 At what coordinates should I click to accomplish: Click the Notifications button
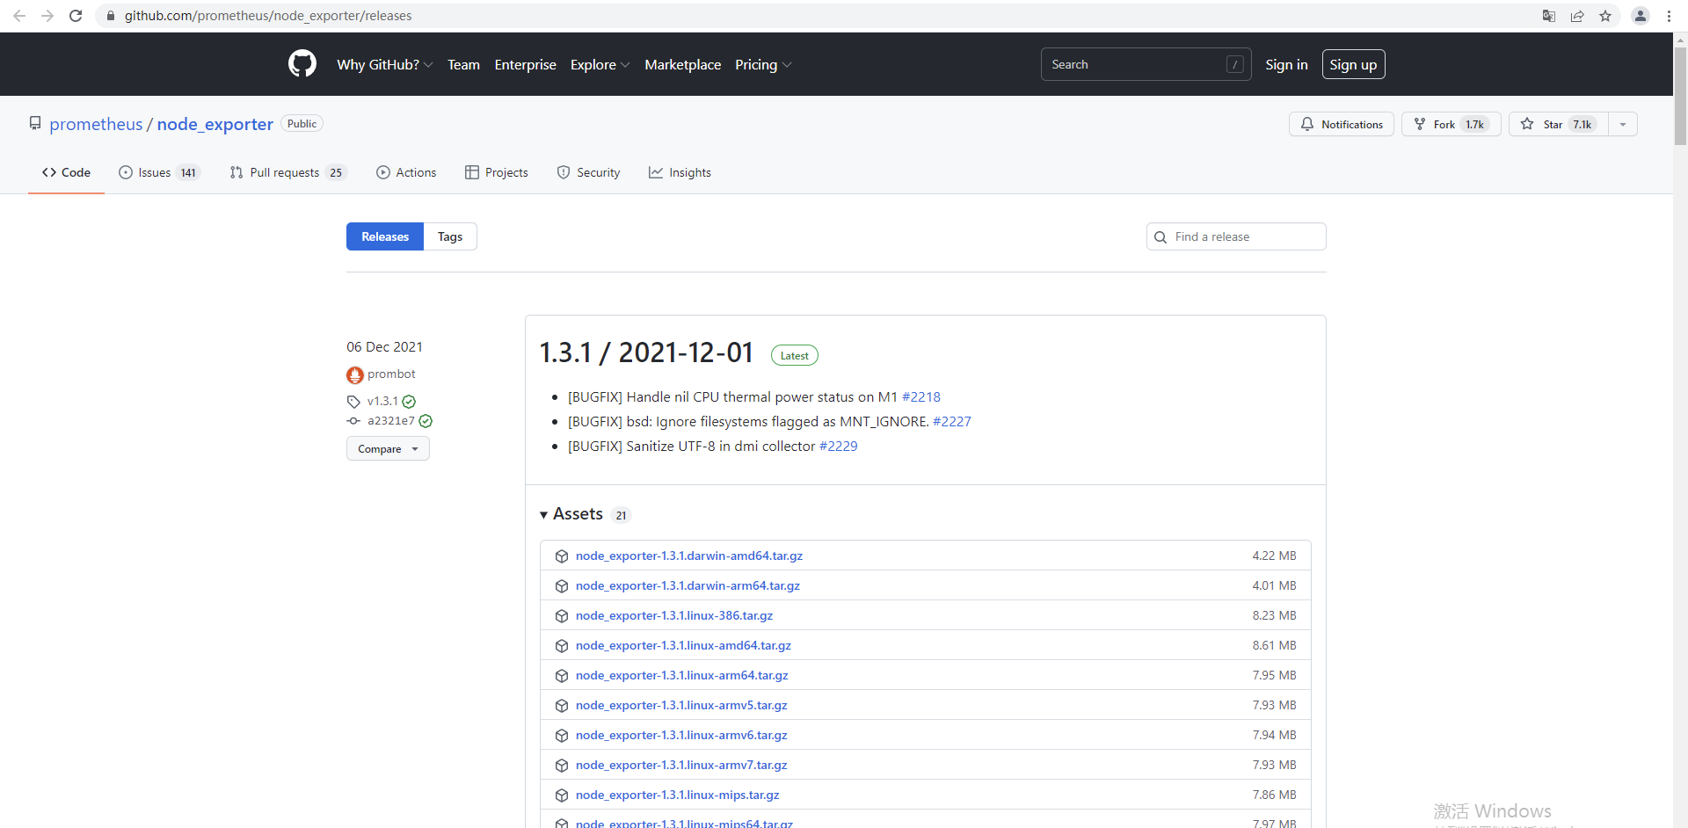tap(1342, 124)
